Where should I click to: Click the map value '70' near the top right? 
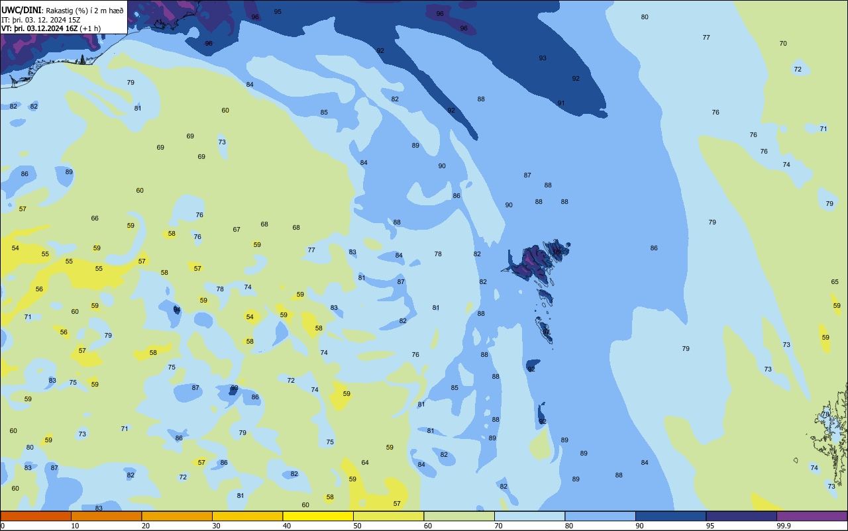pos(783,44)
